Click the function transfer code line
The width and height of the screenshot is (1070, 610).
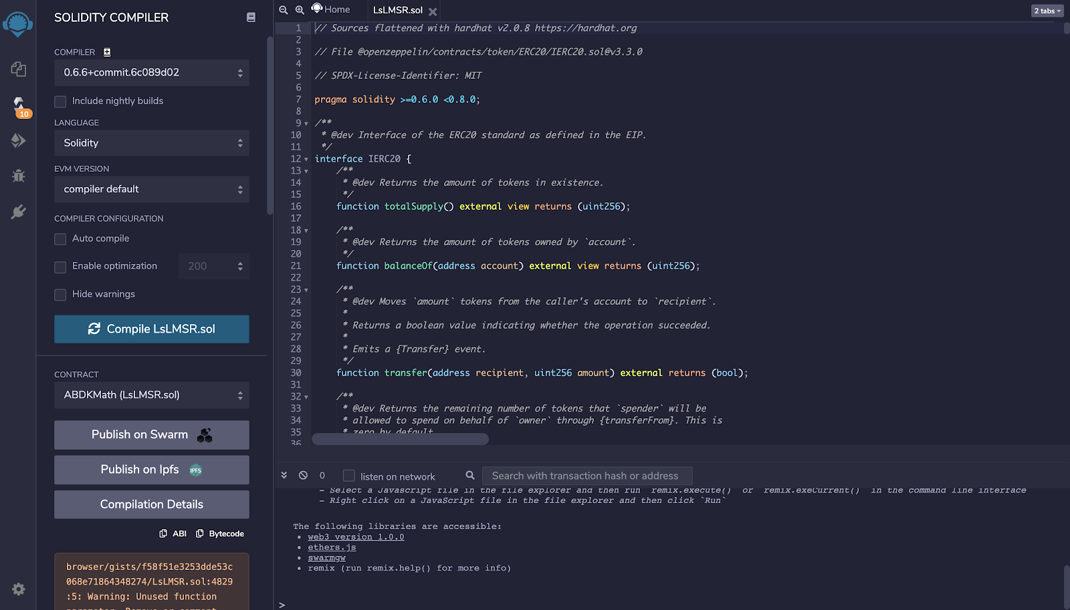[x=542, y=373]
